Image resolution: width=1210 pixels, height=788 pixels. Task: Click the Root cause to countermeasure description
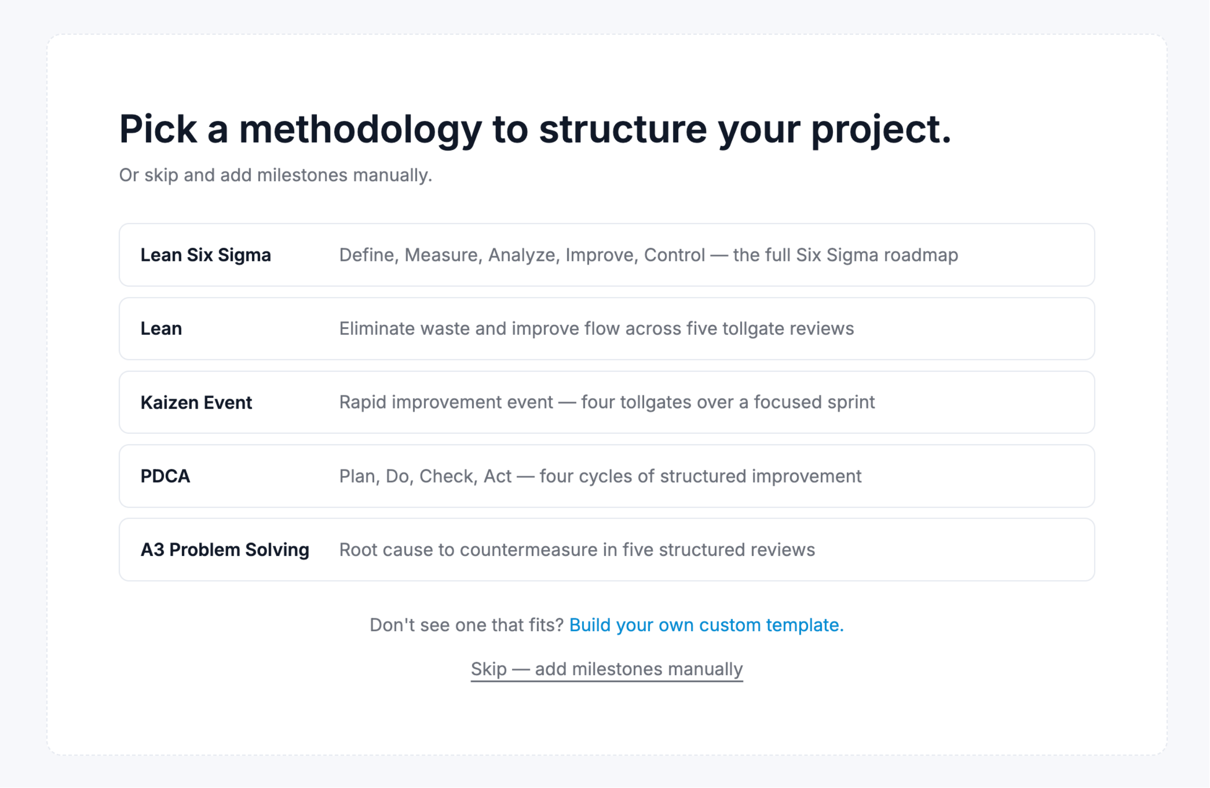[x=577, y=550]
